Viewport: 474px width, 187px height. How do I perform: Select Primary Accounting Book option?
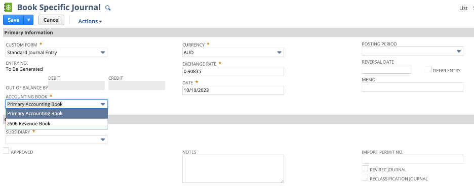(57, 114)
